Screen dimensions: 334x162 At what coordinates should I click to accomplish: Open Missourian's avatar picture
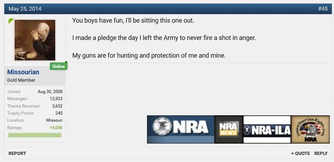pyautogui.click(x=35, y=40)
